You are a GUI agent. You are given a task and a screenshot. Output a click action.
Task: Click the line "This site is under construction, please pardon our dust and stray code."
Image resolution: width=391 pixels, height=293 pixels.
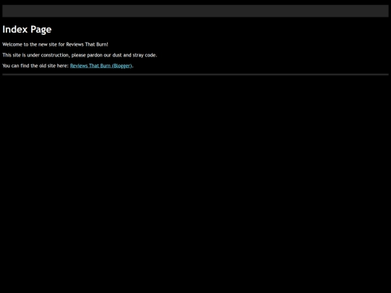point(80,55)
